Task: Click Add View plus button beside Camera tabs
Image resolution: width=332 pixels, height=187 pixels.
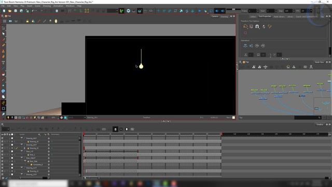Action: click(x=231, y=16)
